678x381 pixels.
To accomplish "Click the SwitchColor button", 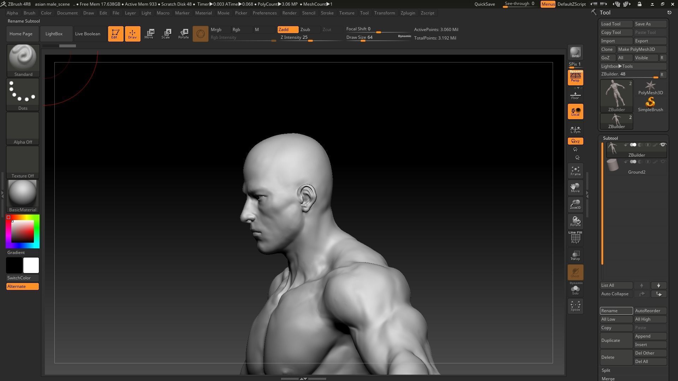I will click(23, 278).
